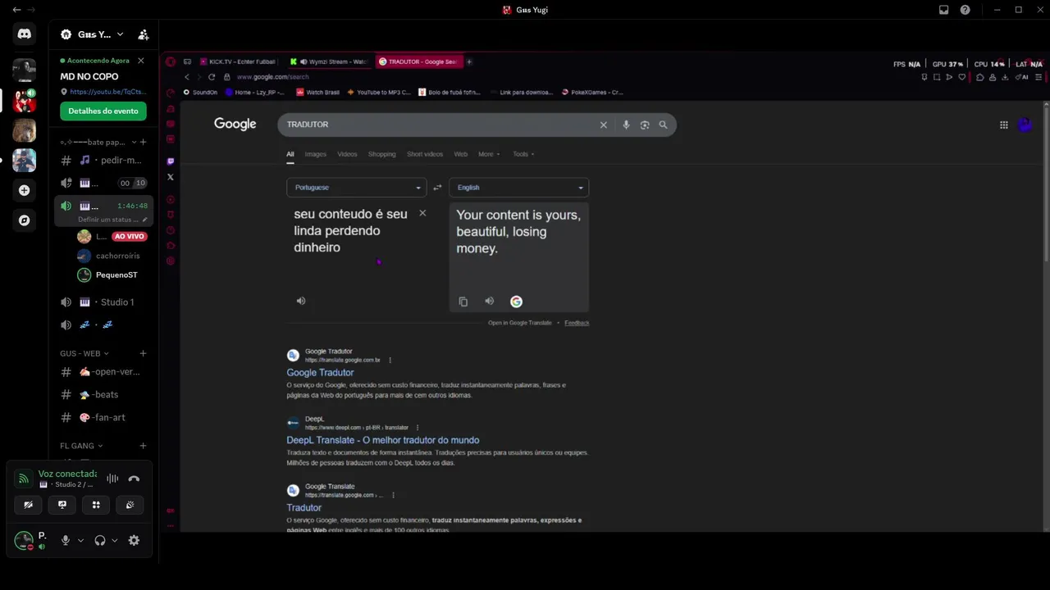Open the English target language dropdown
The image size is (1050, 590).
[x=519, y=188]
